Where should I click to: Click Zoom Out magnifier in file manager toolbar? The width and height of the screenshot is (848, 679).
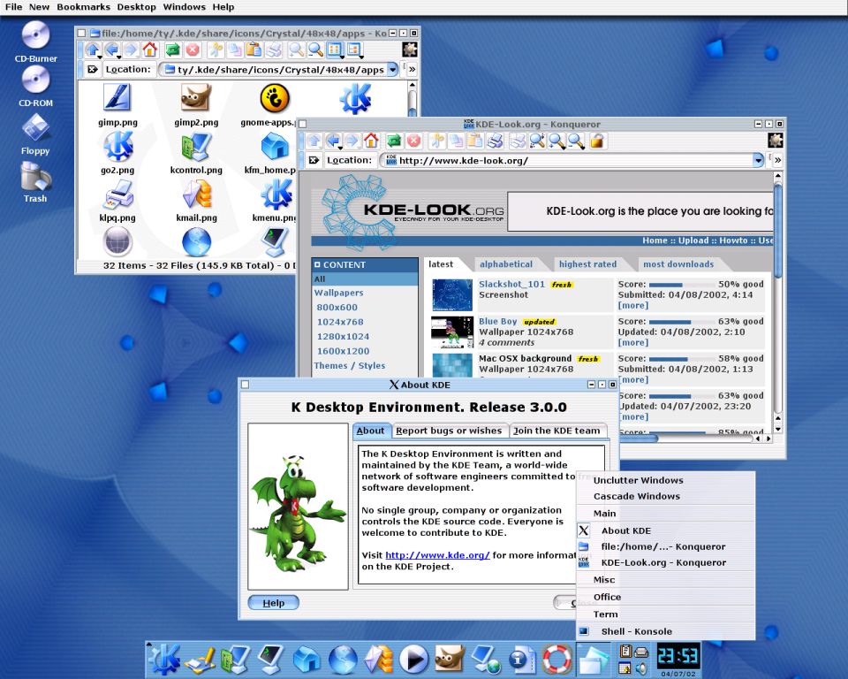[x=315, y=50]
